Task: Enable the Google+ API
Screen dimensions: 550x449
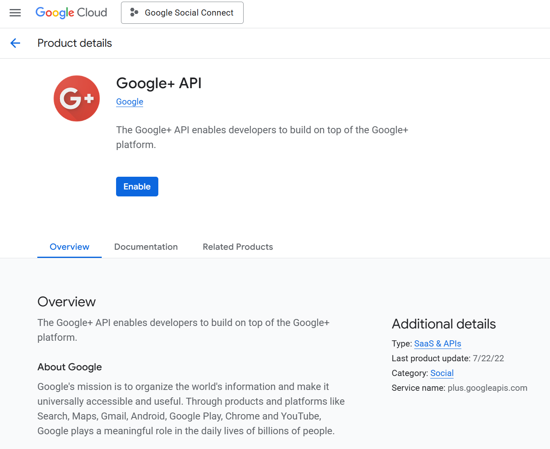Action: [137, 187]
